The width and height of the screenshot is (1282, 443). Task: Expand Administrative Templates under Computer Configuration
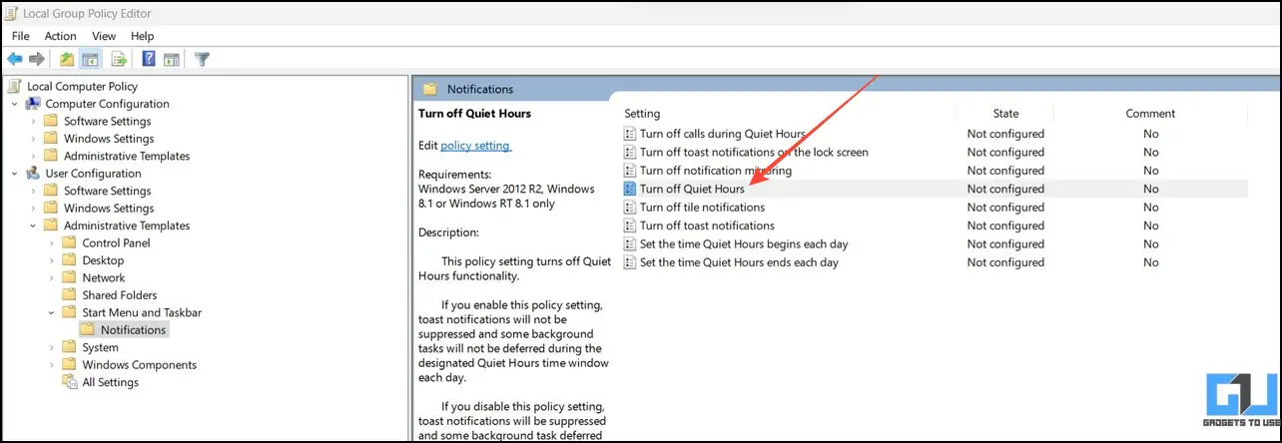[33, 157]
